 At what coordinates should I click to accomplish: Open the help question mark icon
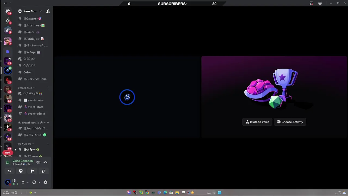320,3
